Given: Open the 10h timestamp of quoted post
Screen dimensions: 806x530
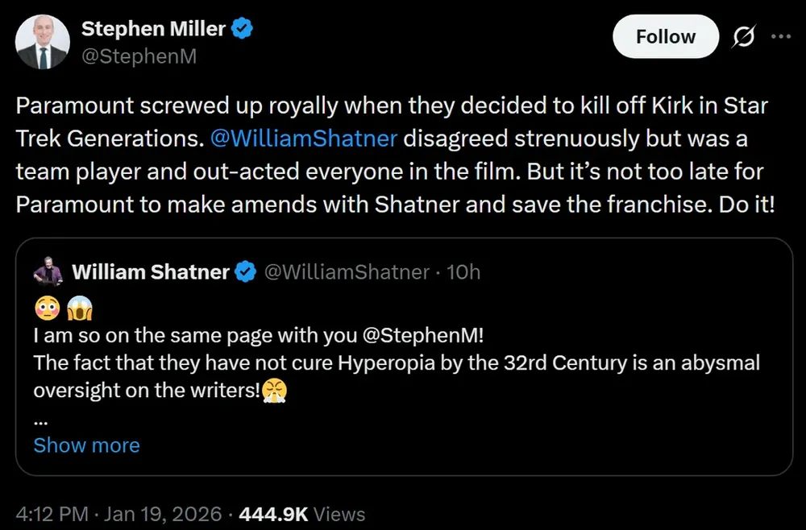Looking at the screenshot, I should point(463,272).
